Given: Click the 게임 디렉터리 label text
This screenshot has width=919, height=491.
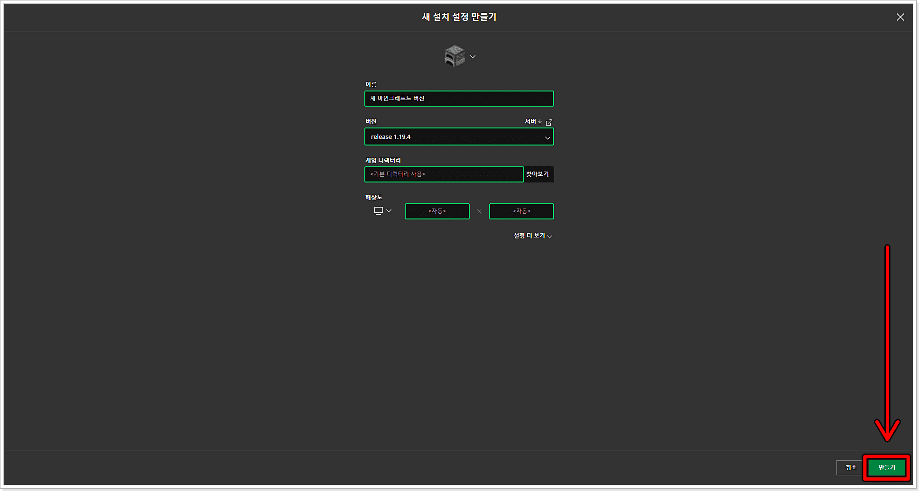Looking at the screenshot, I should [383, 160].
